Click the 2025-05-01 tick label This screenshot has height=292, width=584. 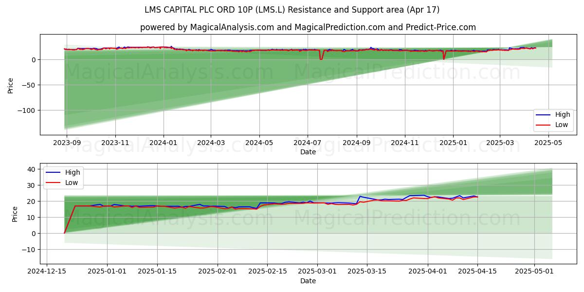coord(534,272)
